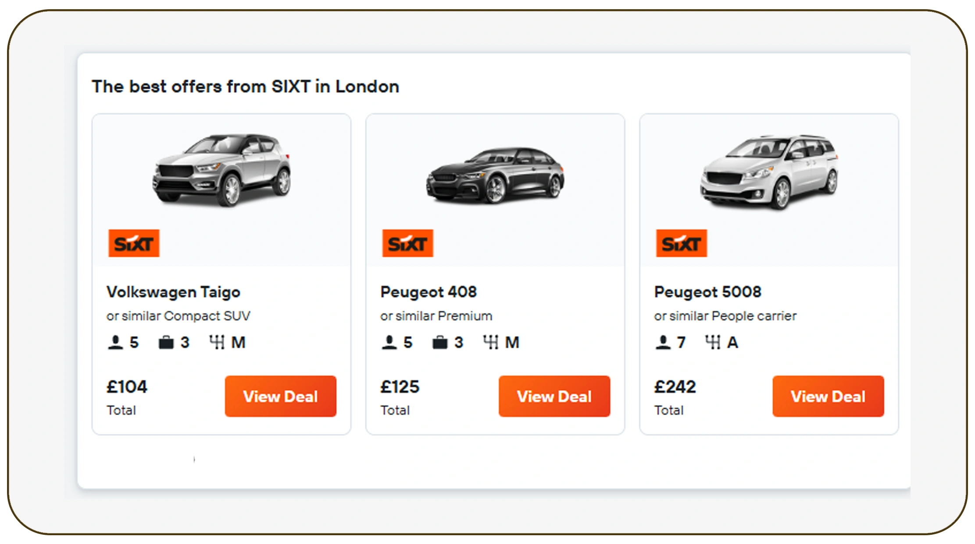Click the £242 total price
This screenshot has height=544, width=975.
click(675, 387)
